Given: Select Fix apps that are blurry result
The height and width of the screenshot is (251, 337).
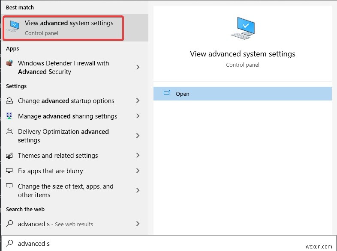Looking at the screenshot, I should coord(51,171).
